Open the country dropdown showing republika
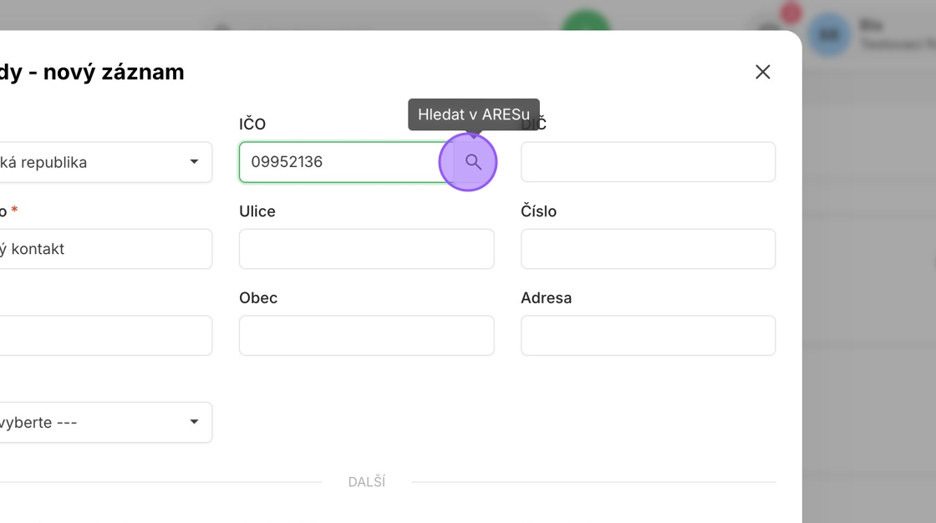The width and height of the screenshot is (936, 523). click(105, 162)
